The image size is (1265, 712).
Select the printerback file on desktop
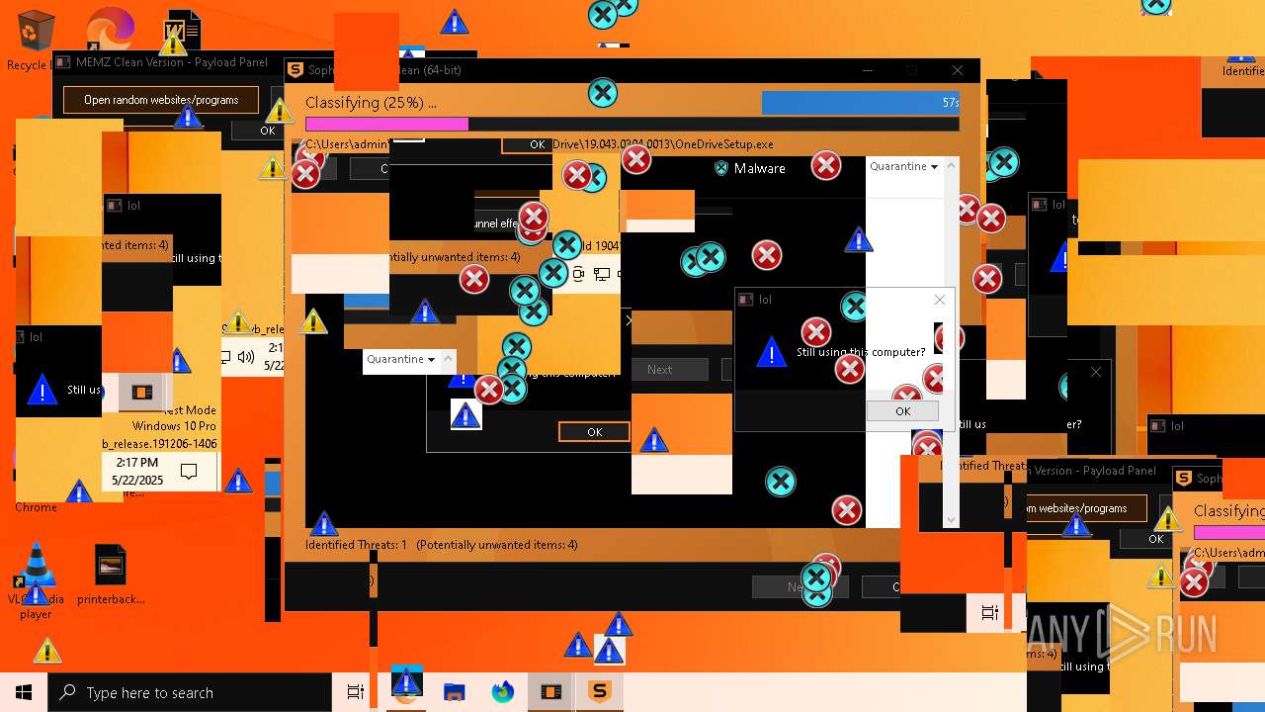coord(111,575)
